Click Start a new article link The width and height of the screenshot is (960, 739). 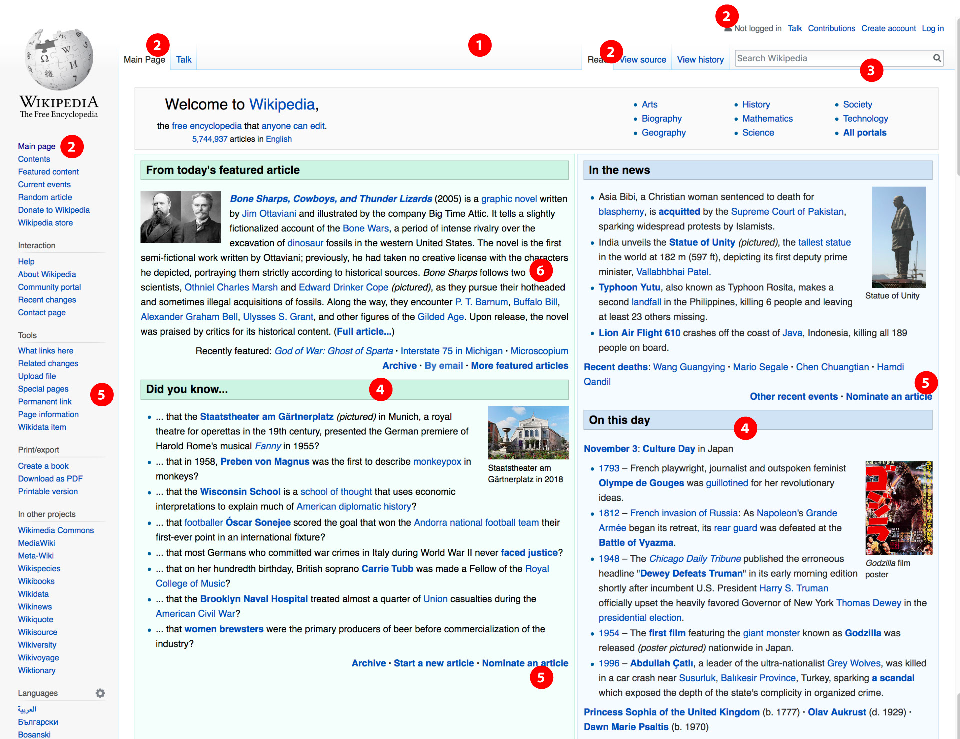[433, 663]
